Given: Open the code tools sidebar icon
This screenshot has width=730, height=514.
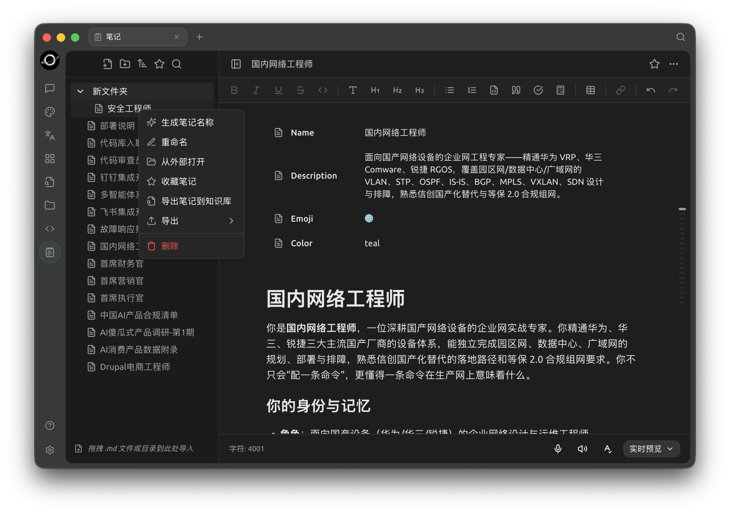Looking at the screenshot, I should tap(50, 229).
